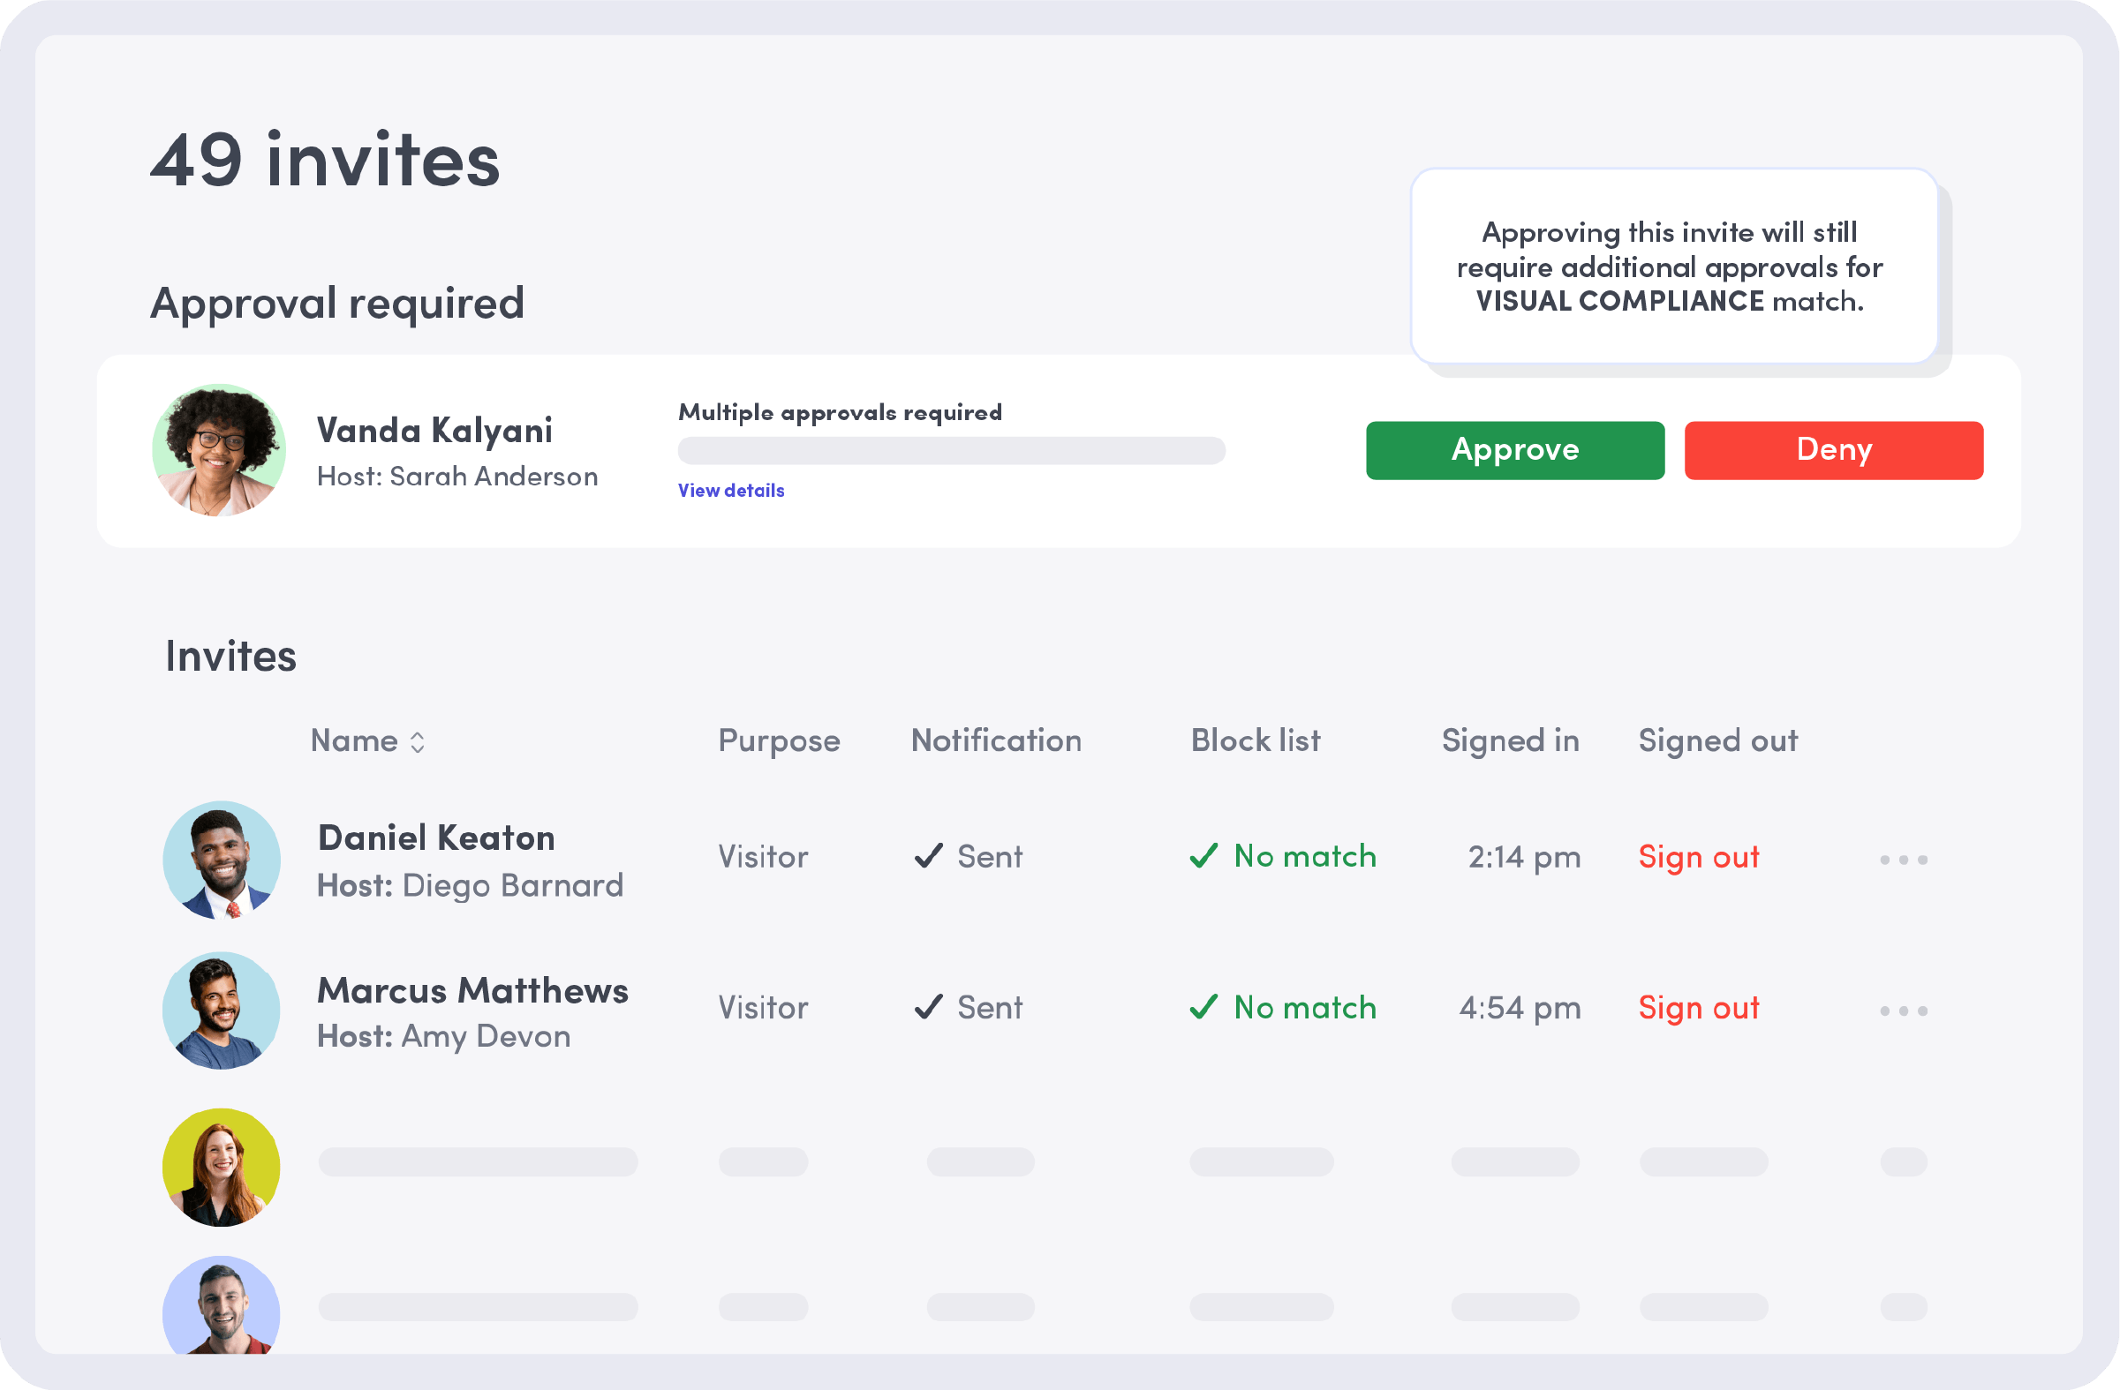Screen dimensions: 2120x1390
Task: Click the Signed out column header
Action: pos(1718,741)
